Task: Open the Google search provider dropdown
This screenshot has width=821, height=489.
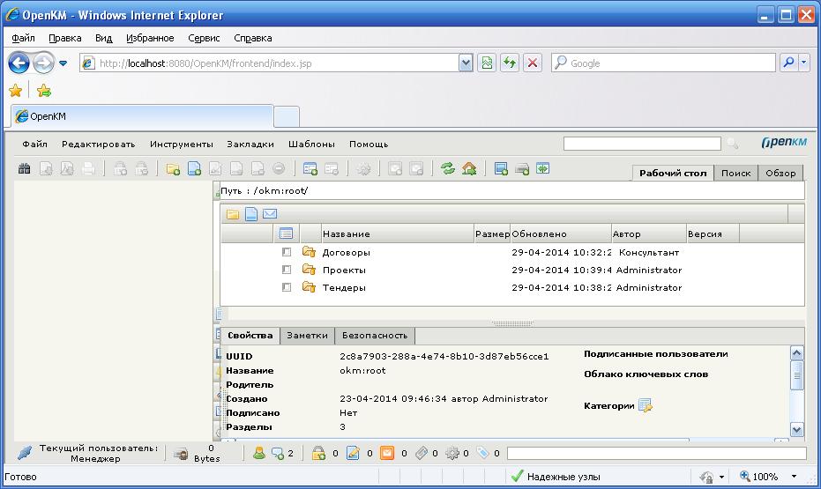Action: tap(803, 63)
